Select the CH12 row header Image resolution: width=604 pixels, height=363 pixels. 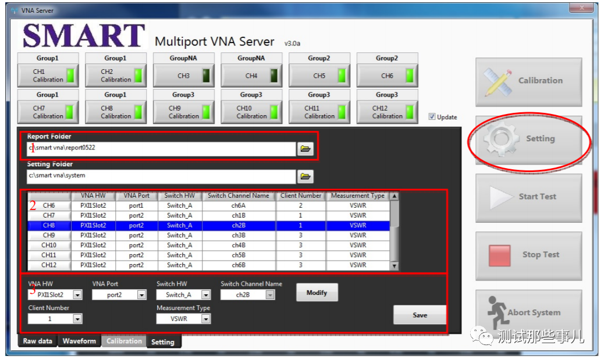(x=49, y=265)
